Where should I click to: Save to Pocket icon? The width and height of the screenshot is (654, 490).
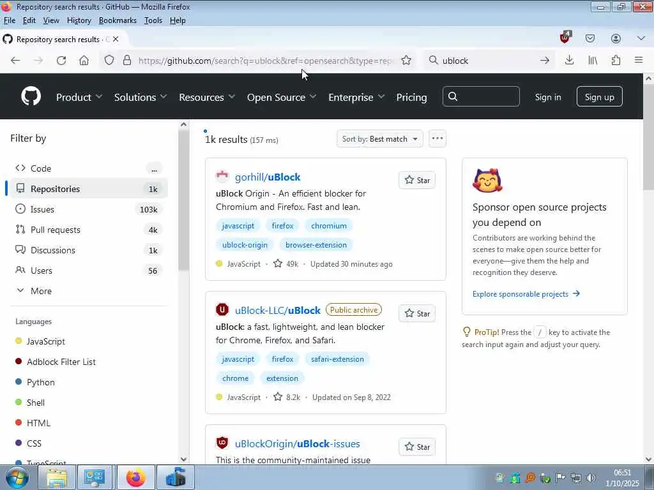589,38
